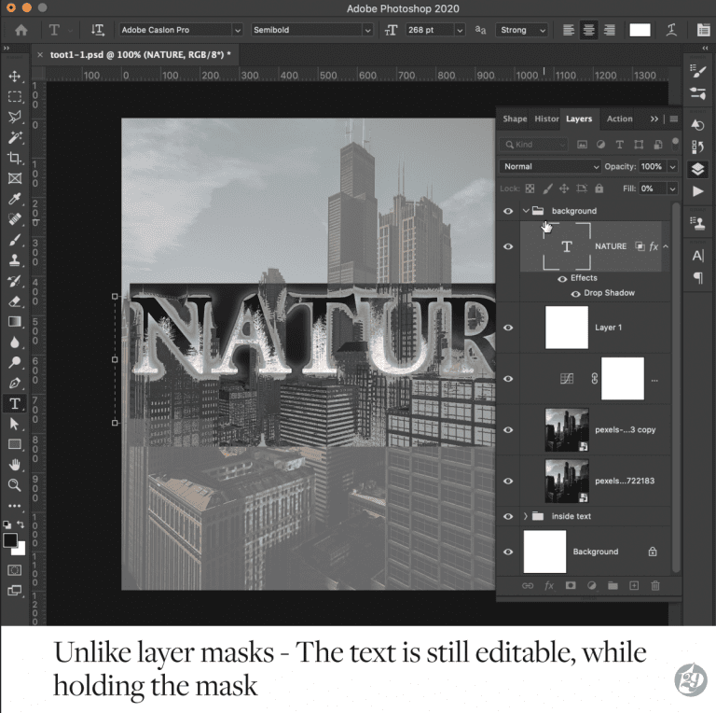
Task: Open the Adobe Caslon Pro font dropdown
Action: point(238,30)
